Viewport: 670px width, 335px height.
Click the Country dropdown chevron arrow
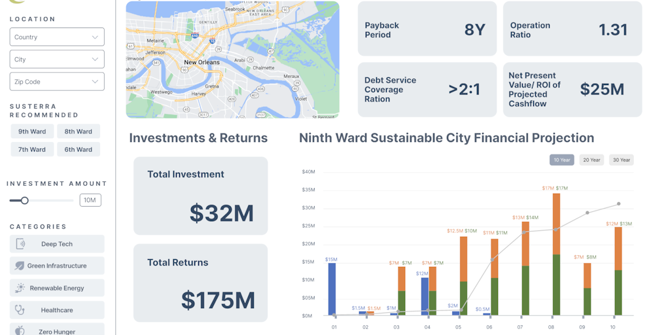(x=95, y=37)
